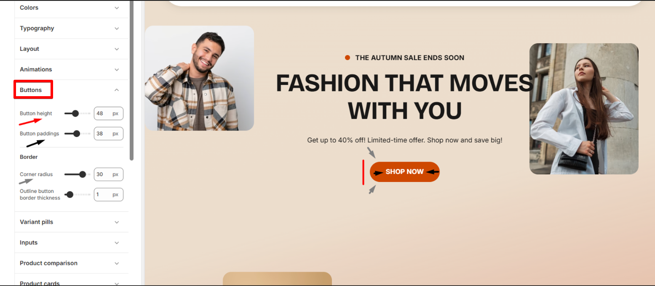Expand the Product comparison chevron
This screenshot has height=286, width=655.
click(x=117, y=263)
